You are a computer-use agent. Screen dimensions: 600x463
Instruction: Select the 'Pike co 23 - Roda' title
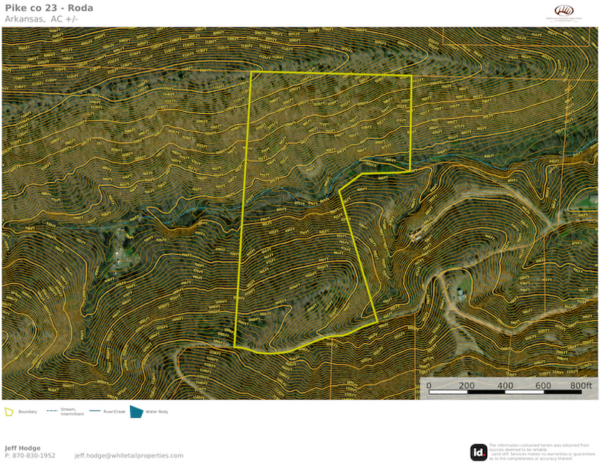pyautogui.click(x=49, y=8)
